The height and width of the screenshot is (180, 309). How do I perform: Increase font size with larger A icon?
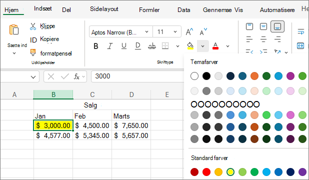(189, 31)
